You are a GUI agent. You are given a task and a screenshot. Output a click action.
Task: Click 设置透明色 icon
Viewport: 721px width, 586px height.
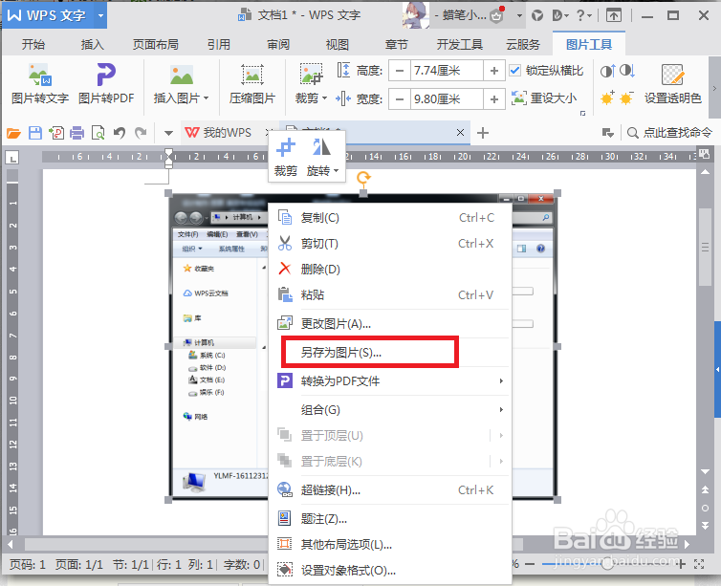point(673,75)
